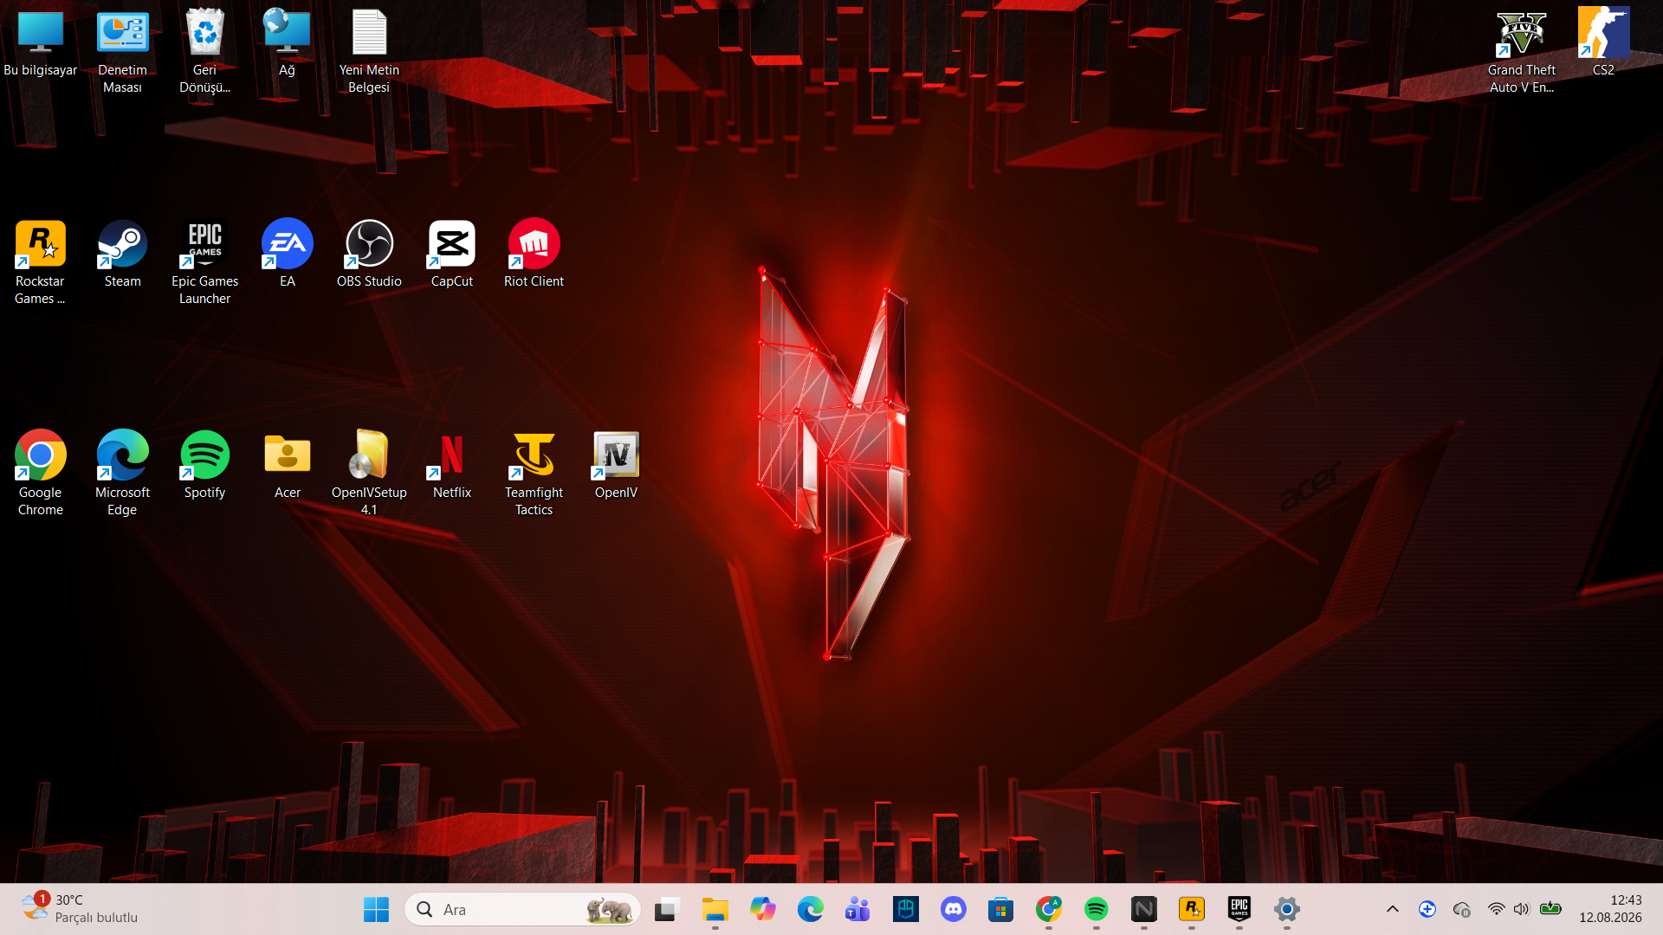This screenshot has width=1663, height=935.
Task: Open Settings from the taskbar gear icon
Action: [1286, 910]
